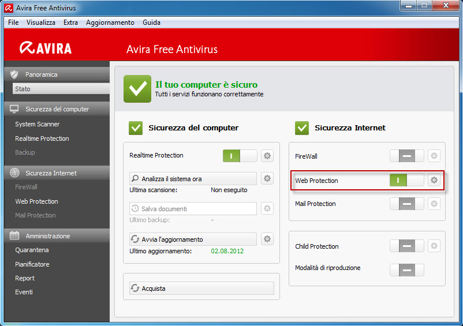463x326 pixels.
Task: Click the 'Child Protection' label
Action: [x=316, y=246]
